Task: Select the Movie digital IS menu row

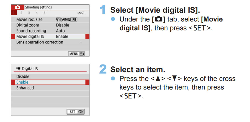Action: pos(30,36)
